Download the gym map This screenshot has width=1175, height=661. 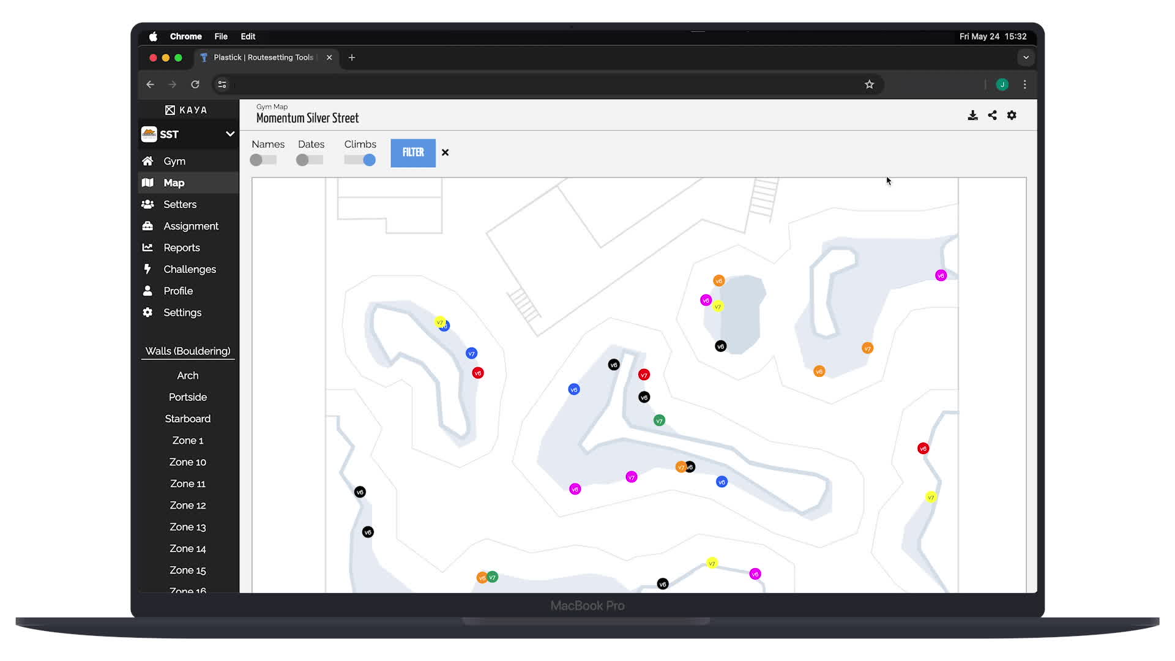[x=972, y=115]
